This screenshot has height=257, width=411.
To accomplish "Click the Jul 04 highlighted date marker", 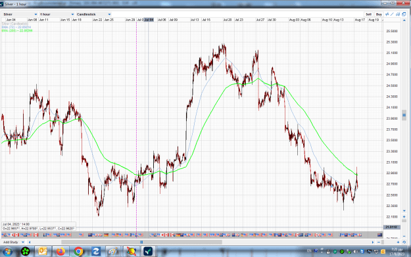I will tap(149, 20).
